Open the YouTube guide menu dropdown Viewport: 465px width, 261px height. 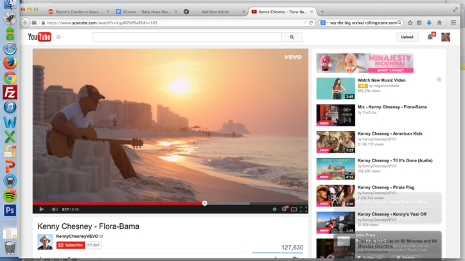[60, 37]
